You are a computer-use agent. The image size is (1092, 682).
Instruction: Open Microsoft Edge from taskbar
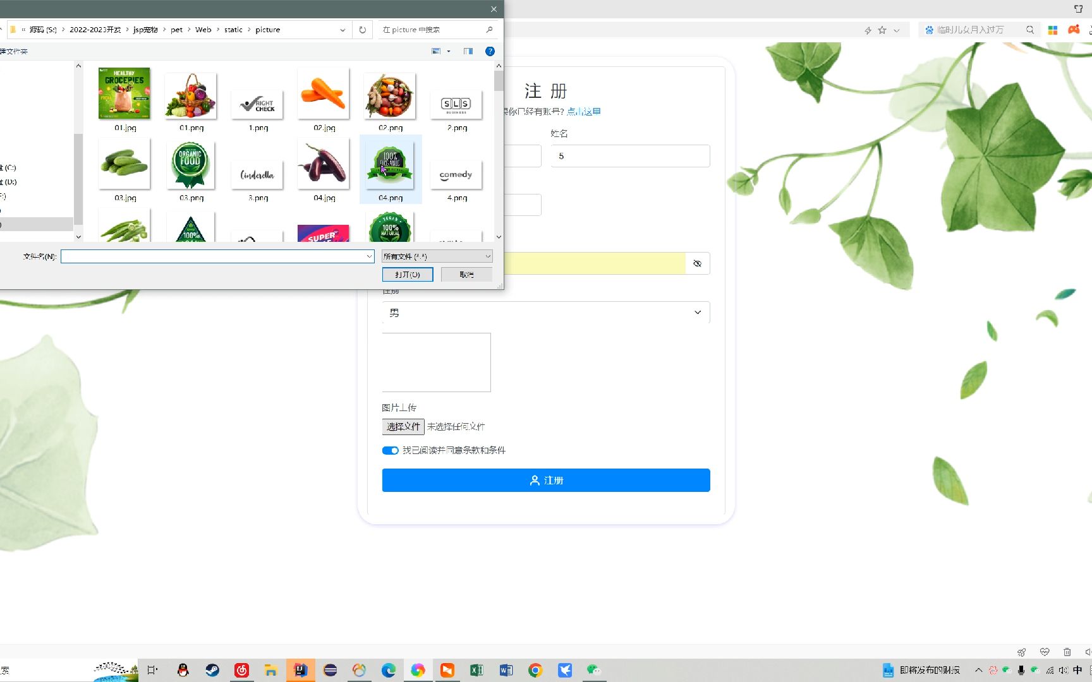(x=389, y=670)
